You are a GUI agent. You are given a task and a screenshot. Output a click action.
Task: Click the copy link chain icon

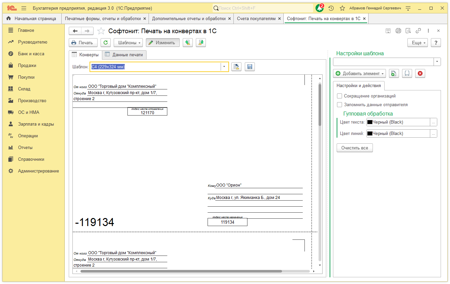click(x=418, y=31)
